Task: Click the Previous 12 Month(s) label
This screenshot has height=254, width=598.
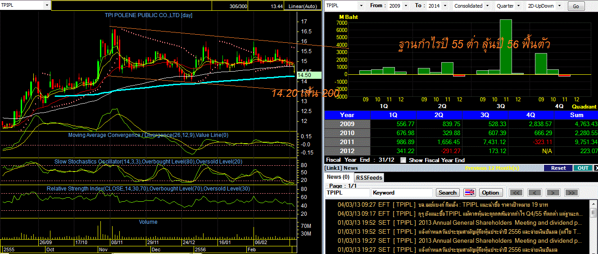Action: coord(492,168)
